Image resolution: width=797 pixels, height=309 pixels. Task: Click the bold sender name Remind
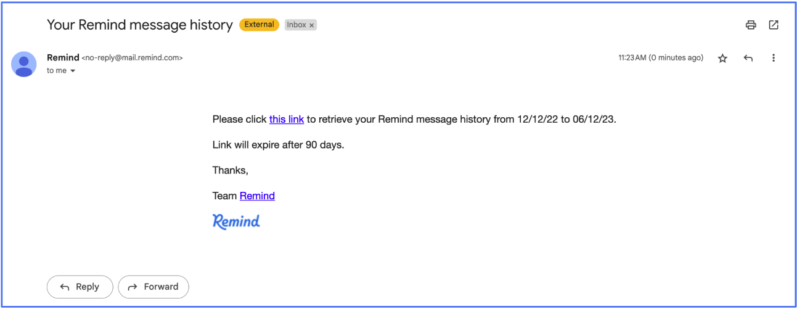pyautogui.click(x=63, y=57)
